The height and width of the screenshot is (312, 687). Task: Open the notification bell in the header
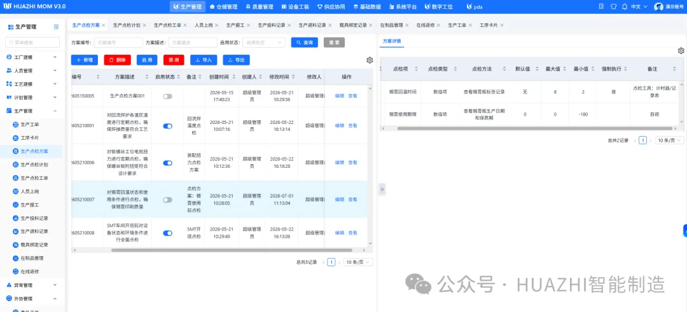(x=625, y=6)
